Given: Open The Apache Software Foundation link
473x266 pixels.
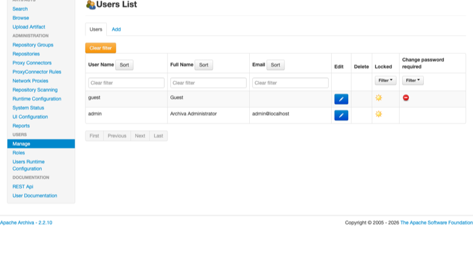Looking at the screenshot, I should pyautogui.click(x=437, y=222).
